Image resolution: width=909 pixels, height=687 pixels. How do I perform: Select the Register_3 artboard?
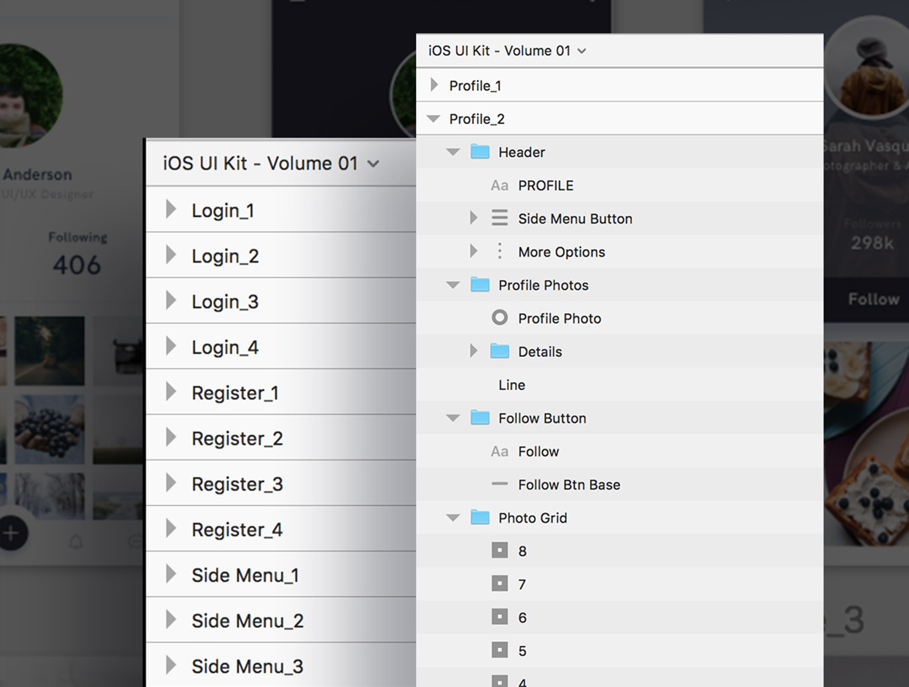(237, 484)
